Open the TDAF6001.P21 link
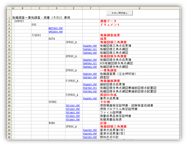This screenshot has width=187, height=146. pyautogui.click(x=90, y=64)
